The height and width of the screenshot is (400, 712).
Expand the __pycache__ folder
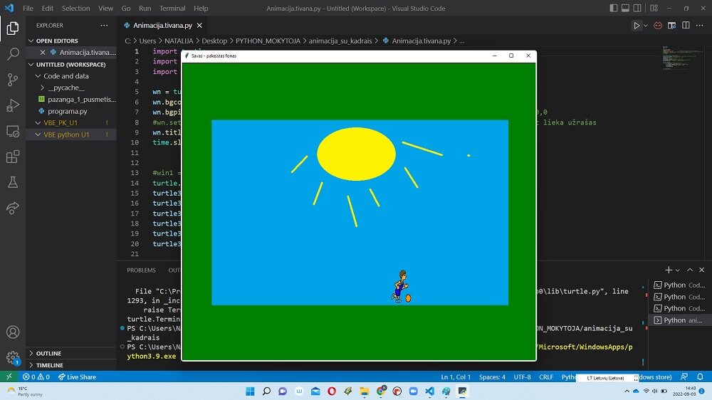pyautogui.click(x=66, y=88)
